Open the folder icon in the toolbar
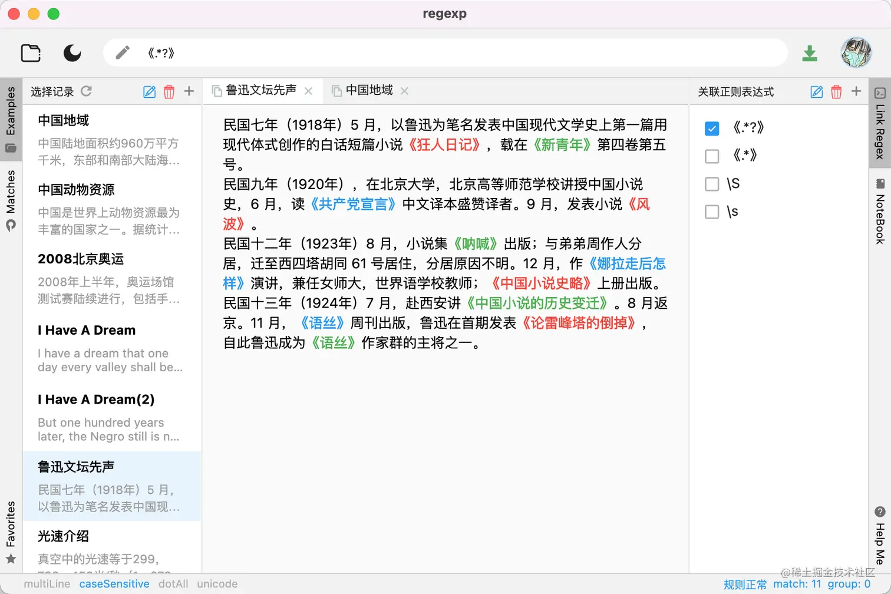This screenshot has height=594, width=891. click(31, 53)
